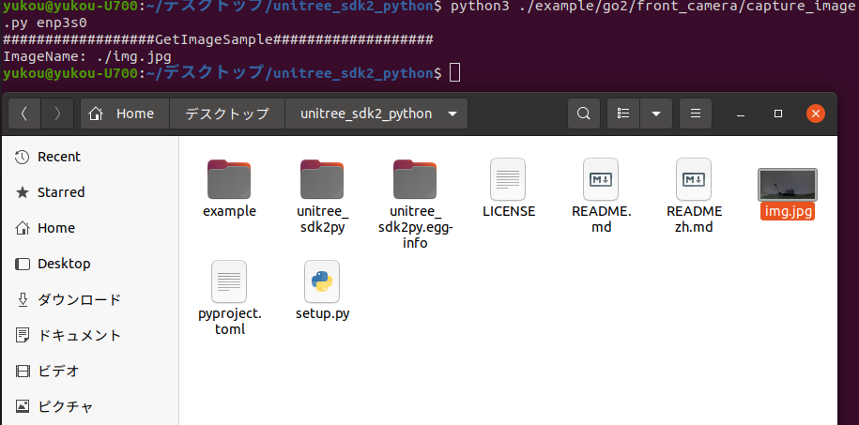This screenshot has height=425, width=859.
Task: Click the GetImageSample terminal output line
Action: (218, 40)
